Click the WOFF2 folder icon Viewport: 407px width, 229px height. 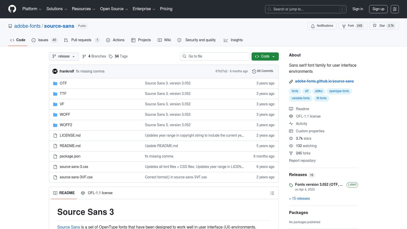click(x=55, y=125)
